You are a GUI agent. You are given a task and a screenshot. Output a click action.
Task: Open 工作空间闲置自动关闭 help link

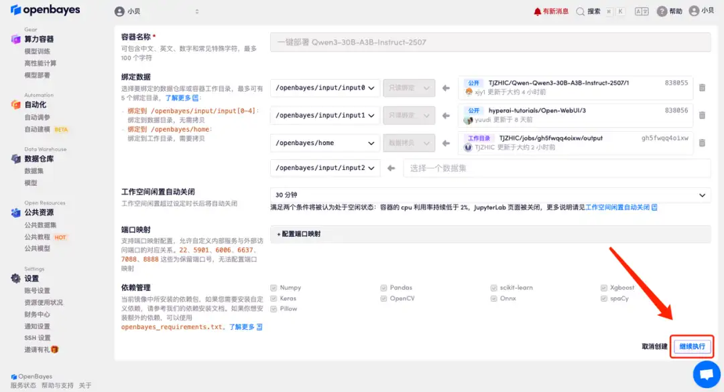click(621, 207)
